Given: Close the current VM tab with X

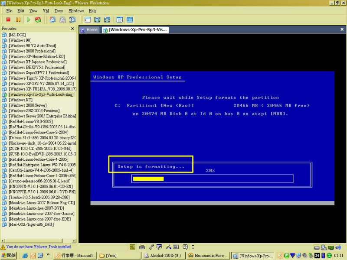Looking at the screenshot, I should point(342,29).
